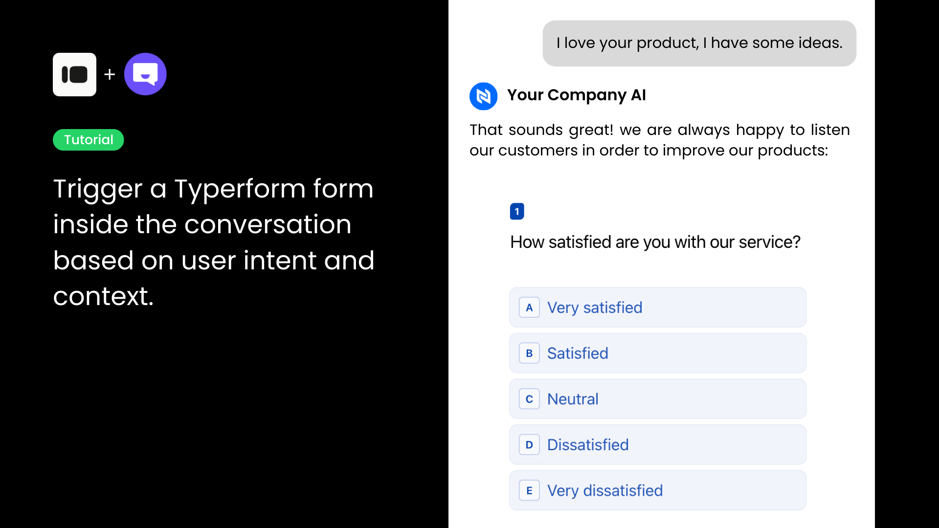Click the question number 1 badge
939x528 pixels.
[x=517, y=211]
